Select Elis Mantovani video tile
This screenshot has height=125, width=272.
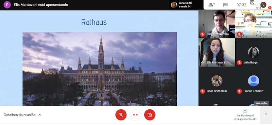click(x=217, y=52)
